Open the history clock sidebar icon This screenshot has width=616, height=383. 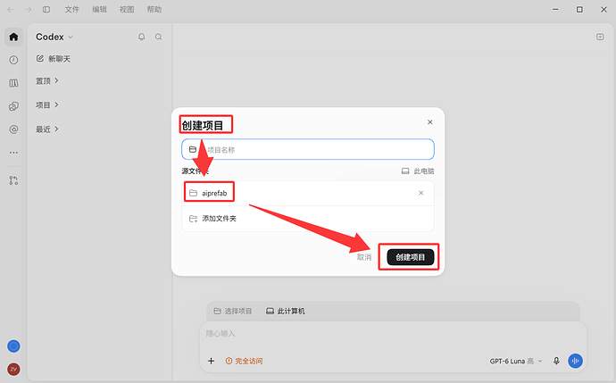[x=13, y=60]
